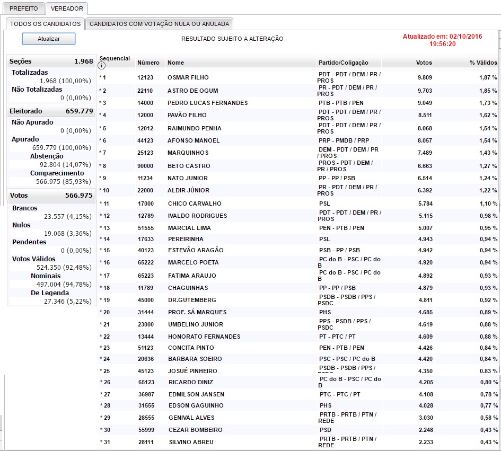Image resolution: width=501 pixels, height=451 pixels.
Task: Open Candidatos com Votação Nula ou Anulada tab
Action: (159, 24)
